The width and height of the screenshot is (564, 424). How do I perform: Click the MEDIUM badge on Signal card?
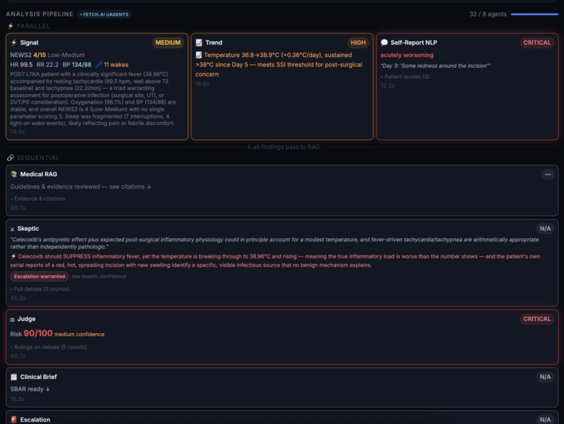point(168,42)
